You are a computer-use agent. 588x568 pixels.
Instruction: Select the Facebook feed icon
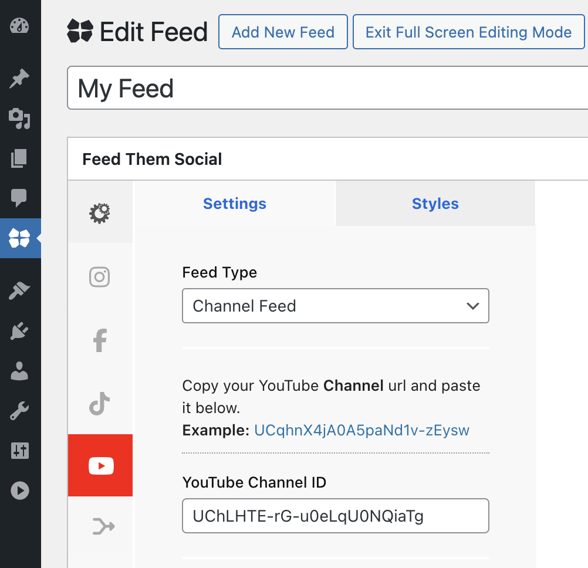click(100, 340)
